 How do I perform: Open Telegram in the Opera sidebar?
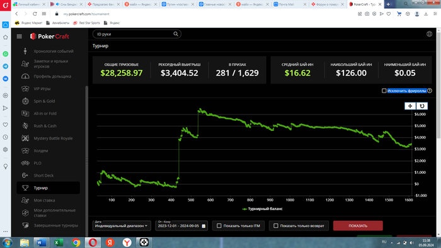[x=5, y=66]
